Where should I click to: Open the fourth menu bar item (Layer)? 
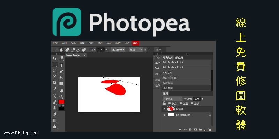[x=82, y=43]
